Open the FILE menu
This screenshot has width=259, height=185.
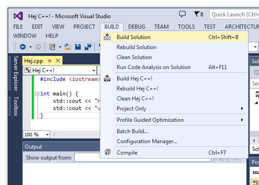18,27
